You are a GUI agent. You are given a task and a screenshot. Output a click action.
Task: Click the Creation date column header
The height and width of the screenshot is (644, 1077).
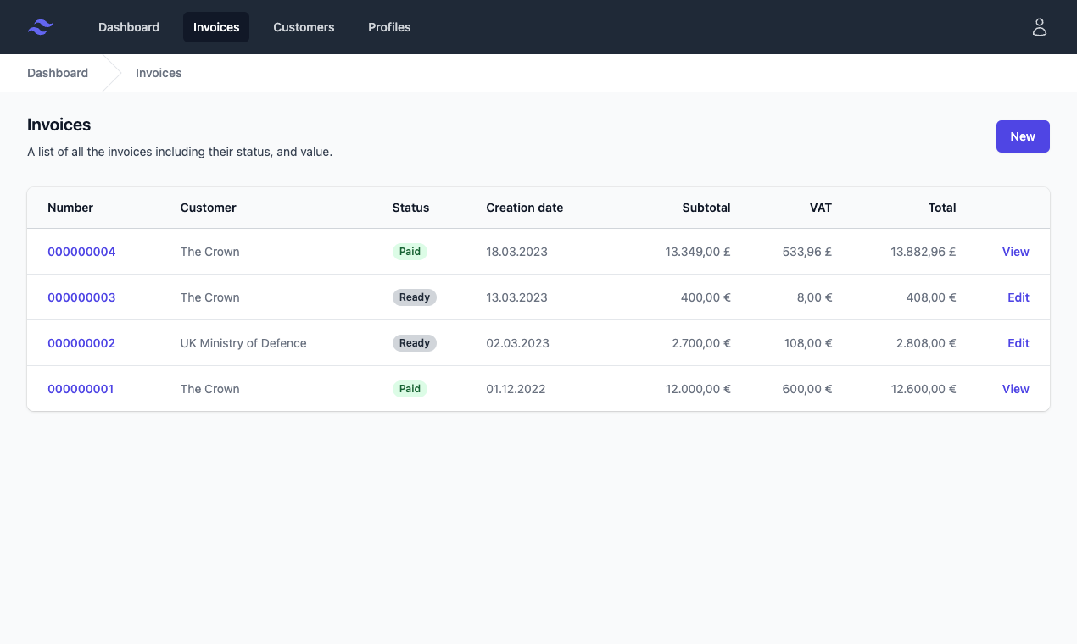pos(525,208)
